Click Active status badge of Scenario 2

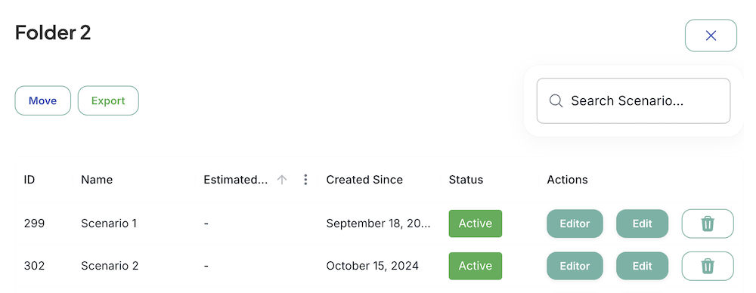tap(476, 266)
